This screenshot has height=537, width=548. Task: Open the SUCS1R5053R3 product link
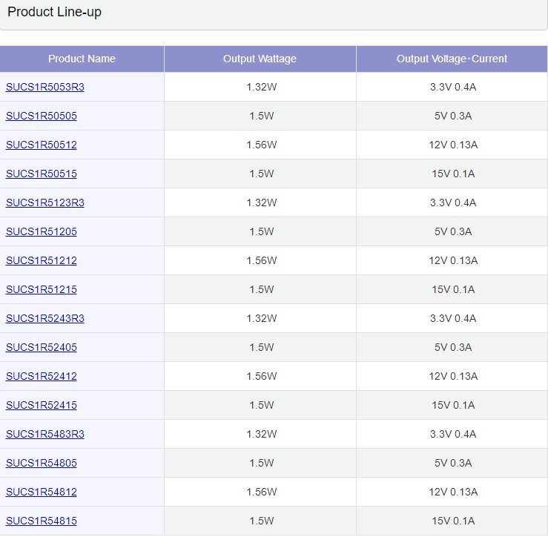[x=44, y=87]
